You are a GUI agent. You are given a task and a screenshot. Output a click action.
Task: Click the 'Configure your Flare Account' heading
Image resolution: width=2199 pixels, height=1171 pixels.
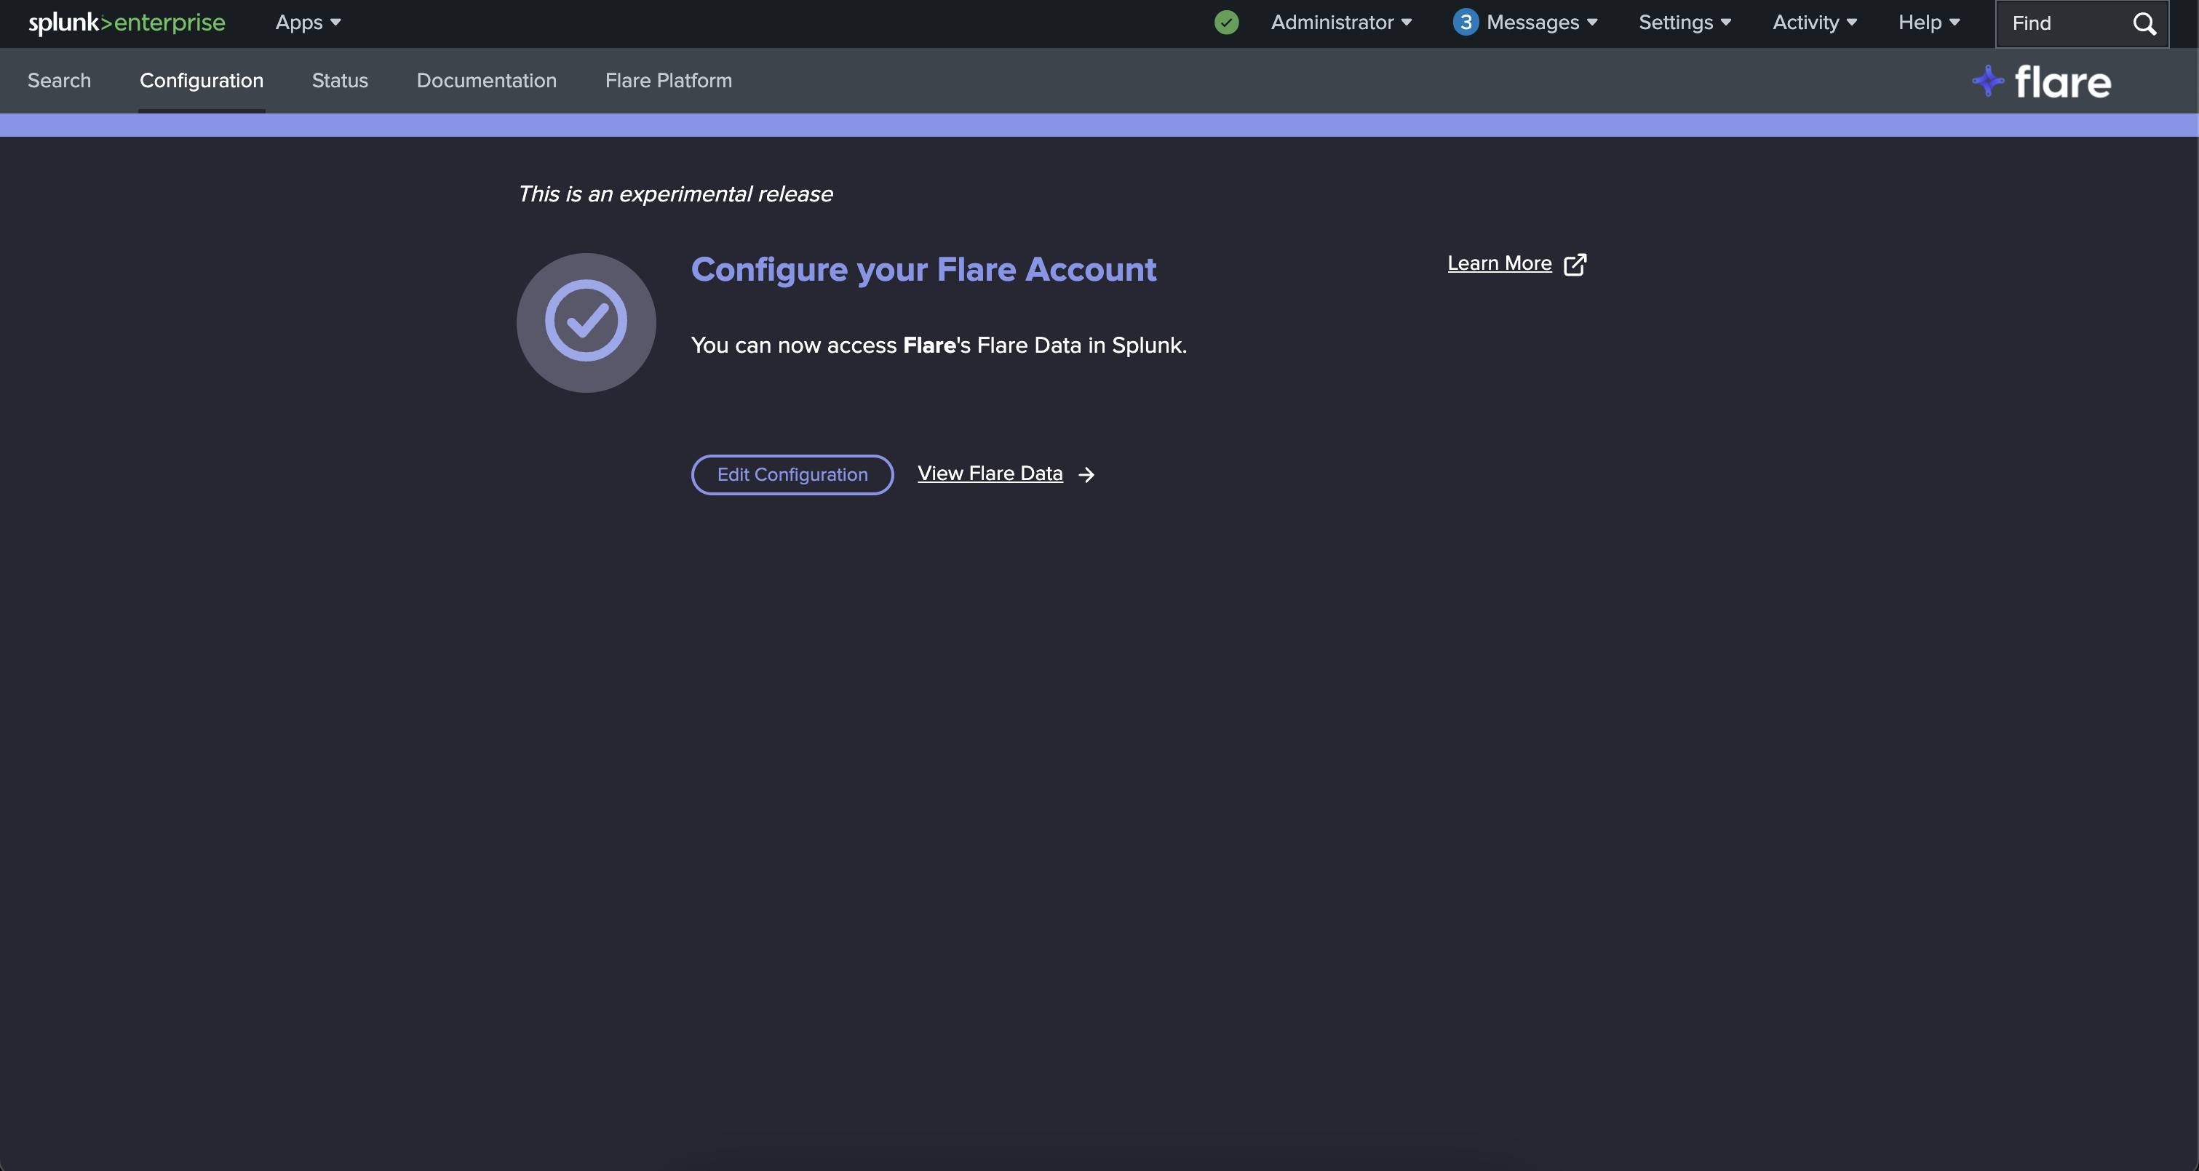tap(923, 270)
